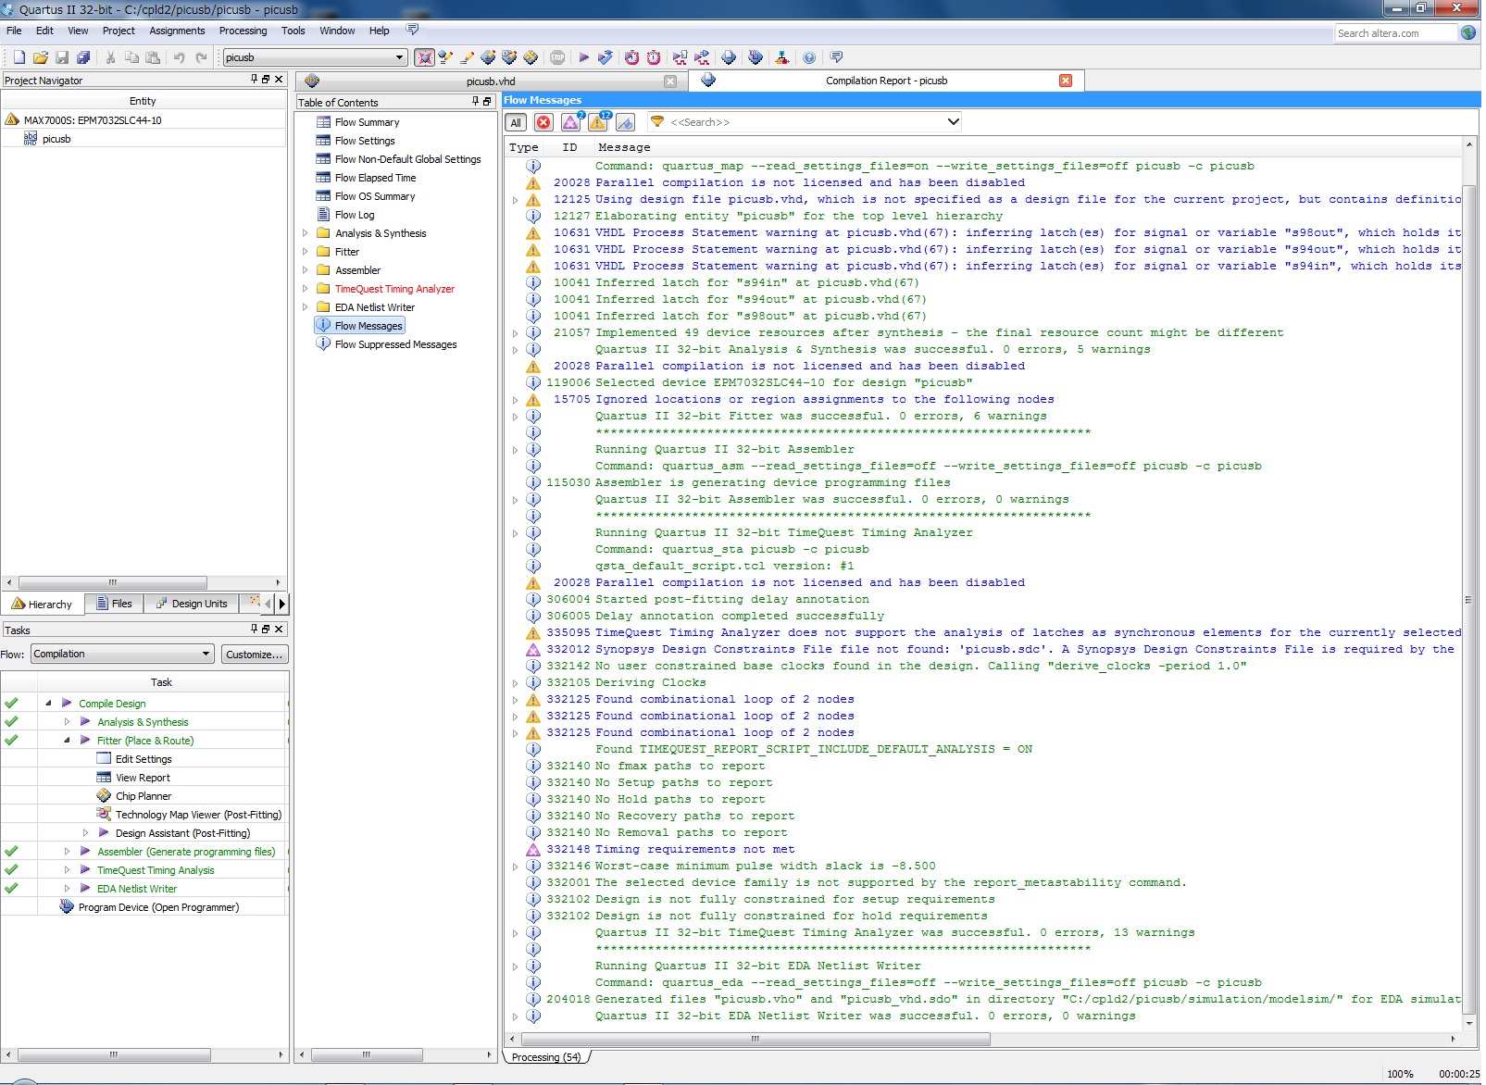
Task: Toggle the yellow warning messages filter
Action: pos(598,122)
